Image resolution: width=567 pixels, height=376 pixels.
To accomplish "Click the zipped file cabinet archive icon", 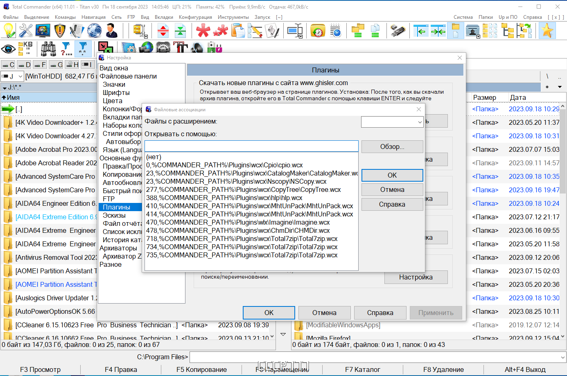I will [139, 30].
